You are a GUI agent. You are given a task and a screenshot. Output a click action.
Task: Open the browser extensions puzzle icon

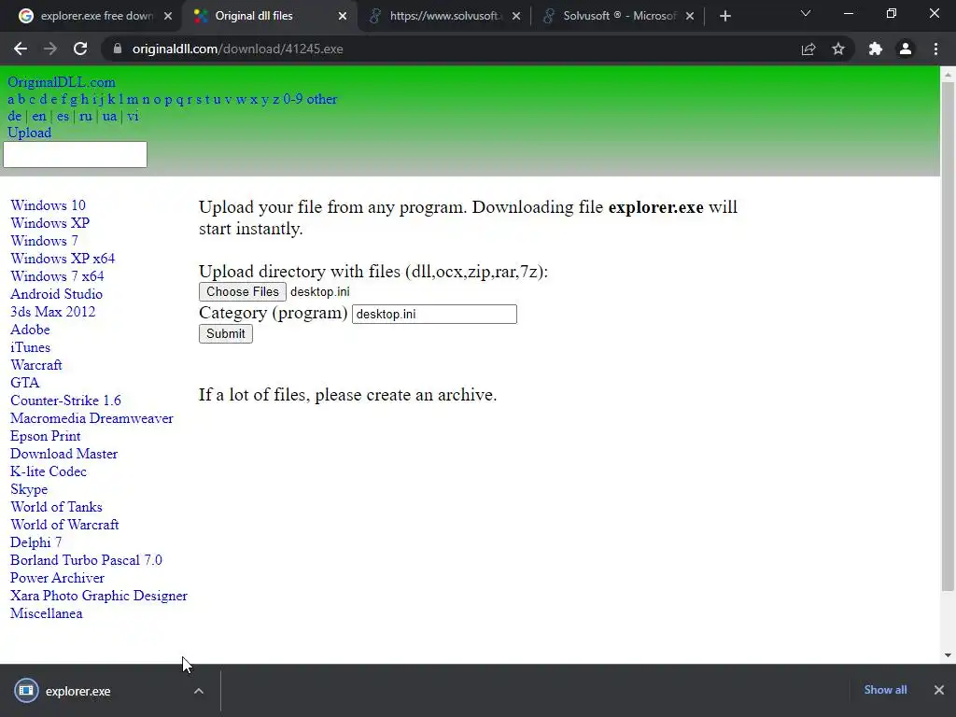coord(876,49)
